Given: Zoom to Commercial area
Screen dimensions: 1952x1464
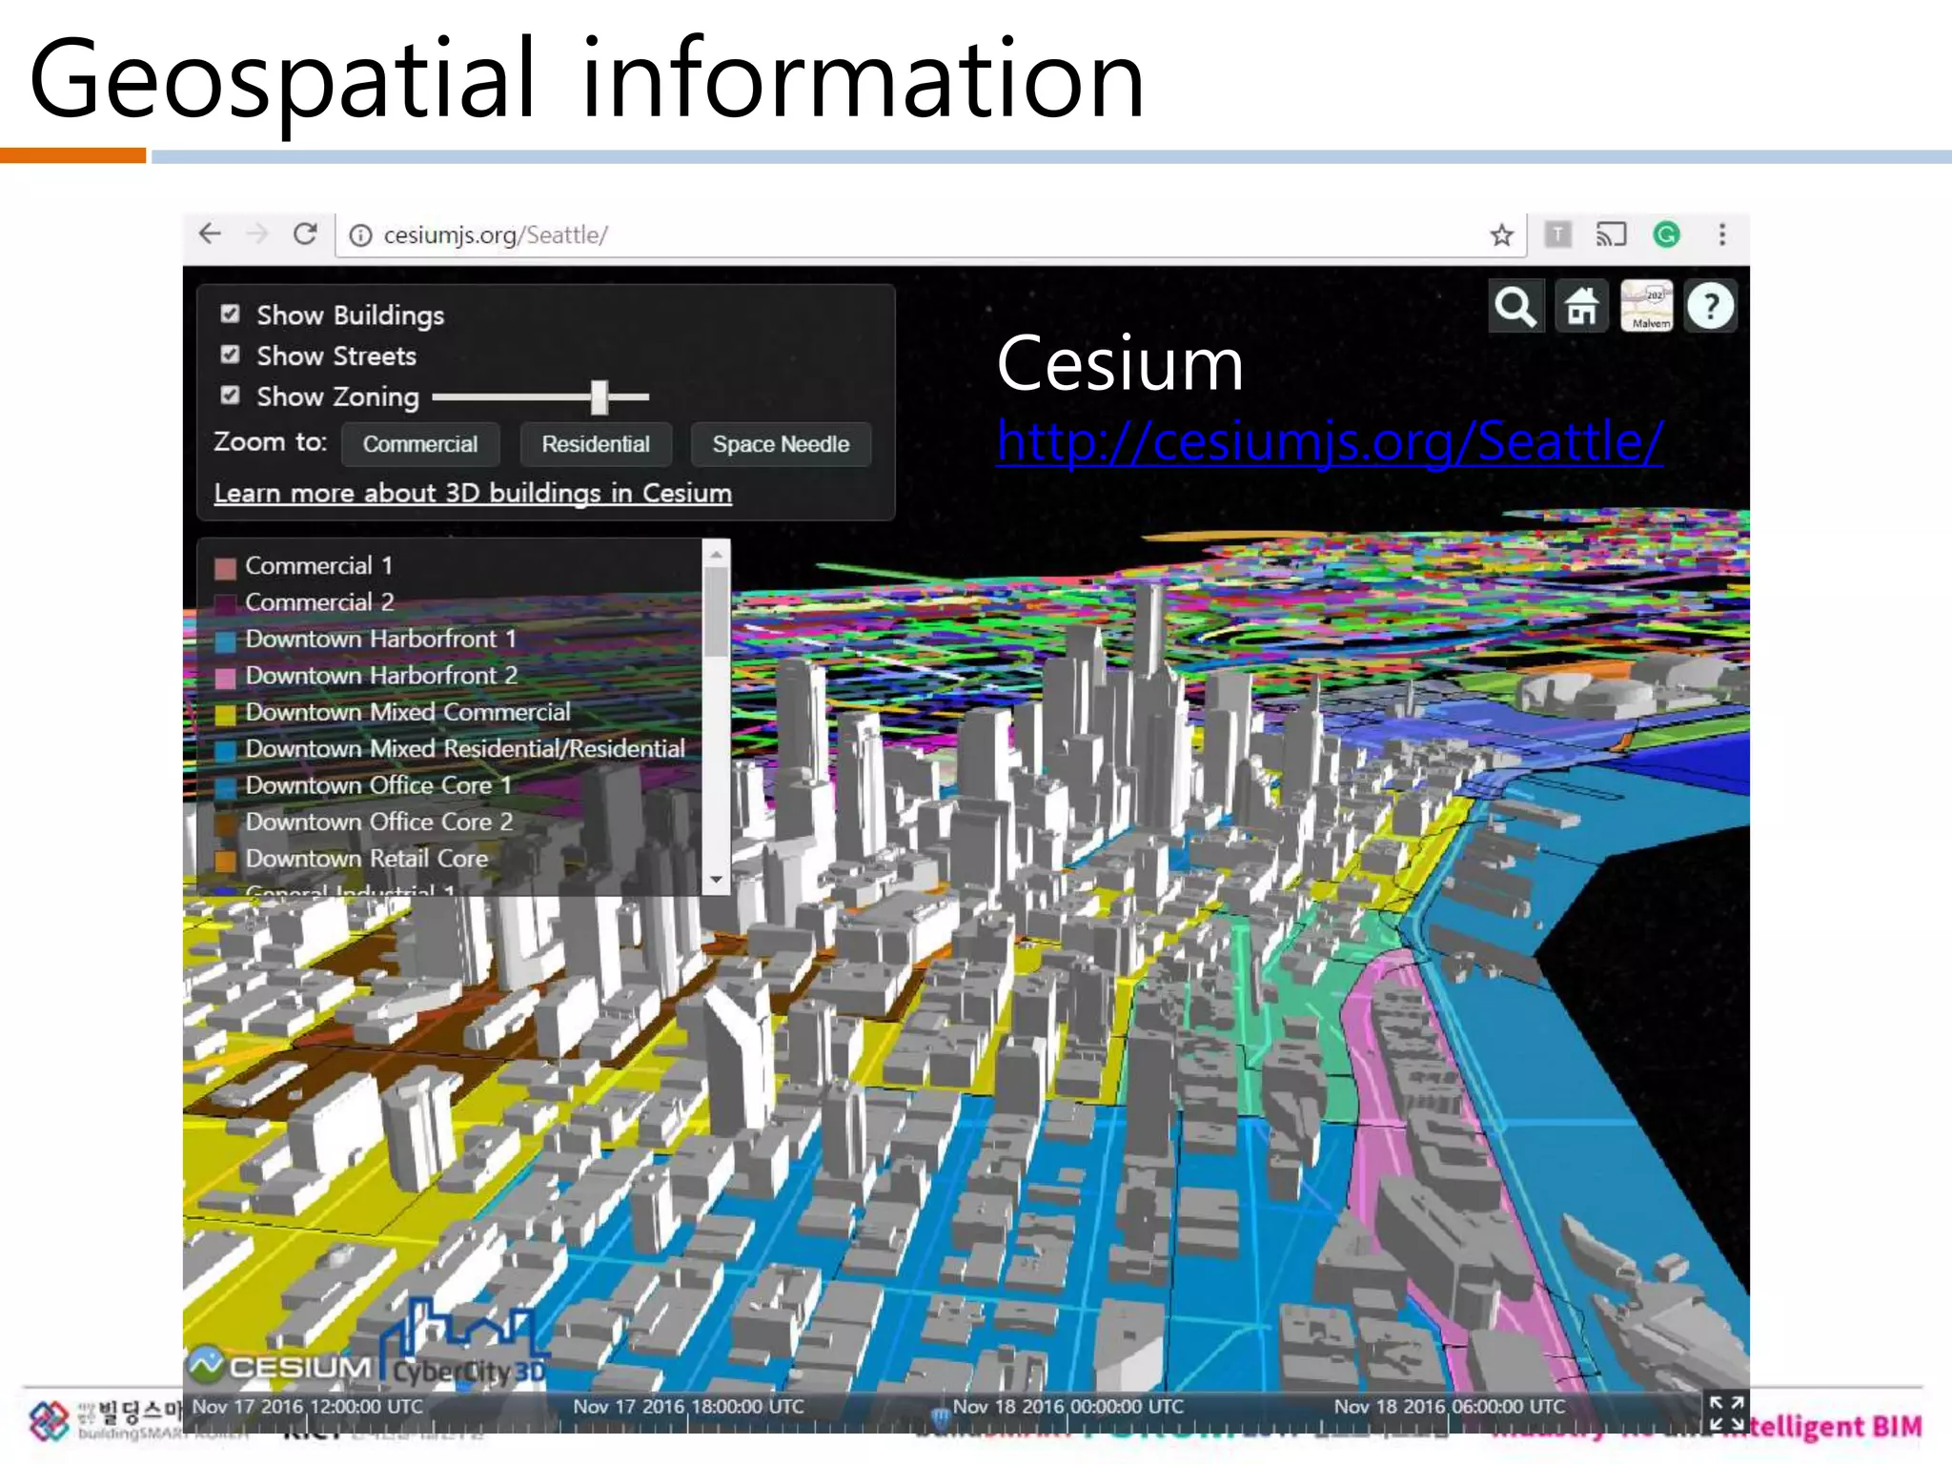Looking at the screenshot, I should 420,444.
